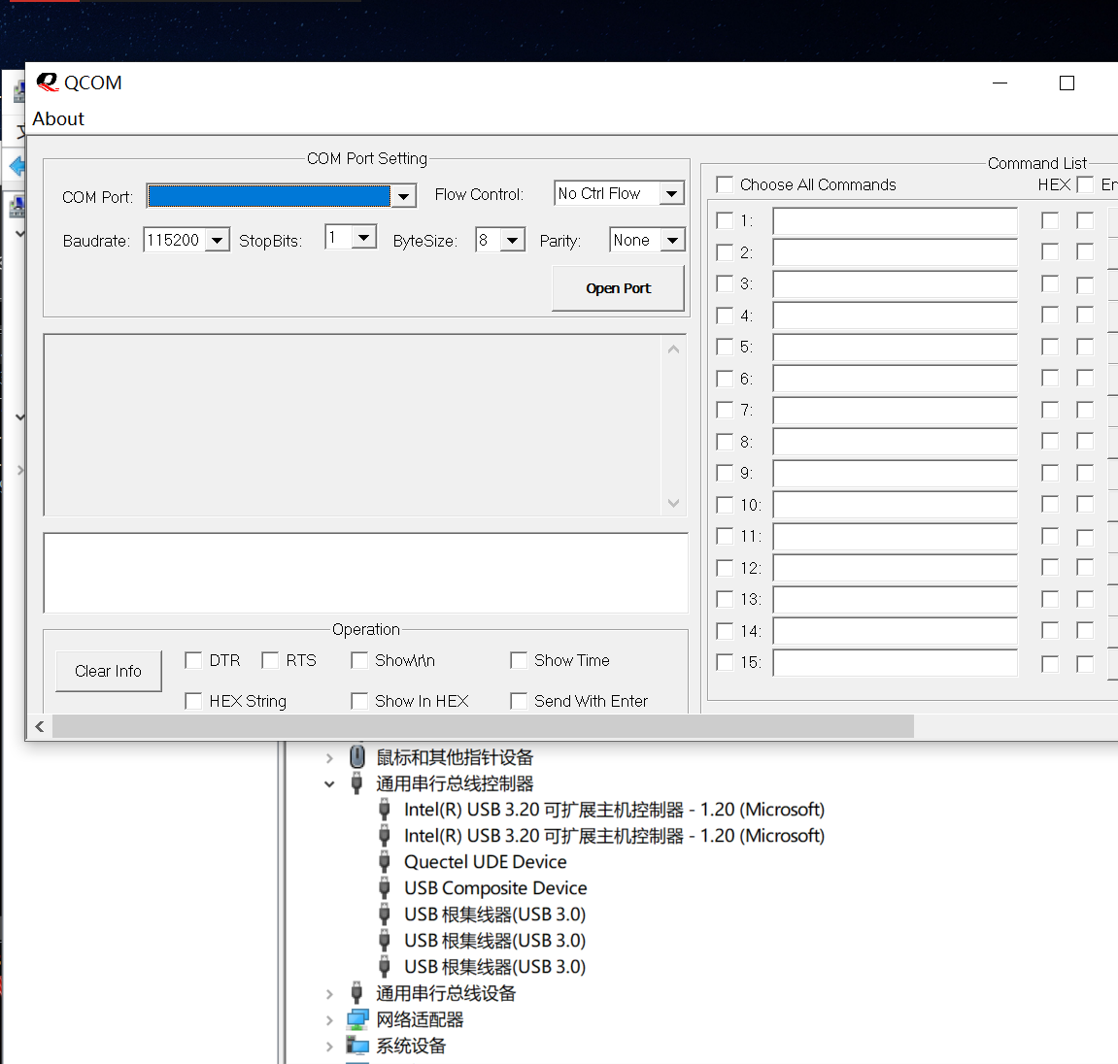Open the Baudrate dropdown showing 115200
The height and width of the screenshot is (1064, 1118).
(218, 241)
